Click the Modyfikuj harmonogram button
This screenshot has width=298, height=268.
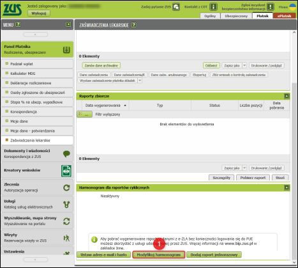click(159, 255)
